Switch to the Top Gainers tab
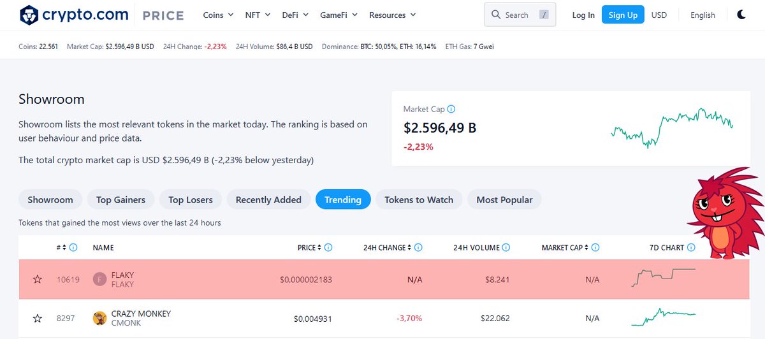This screenshot has width=765, height=339. [120, 199]
